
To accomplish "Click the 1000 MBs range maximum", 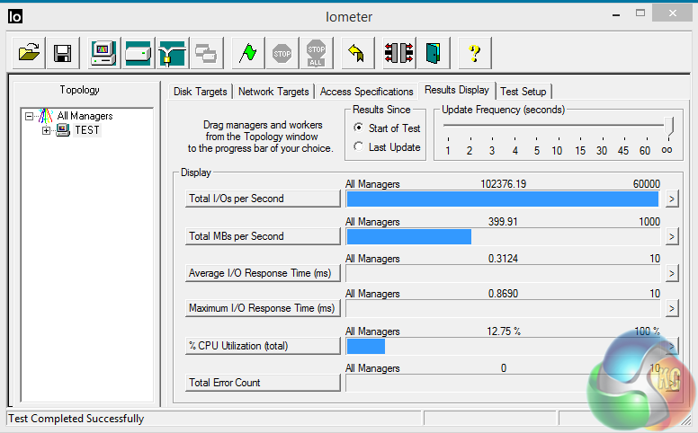I will (649, 222).
